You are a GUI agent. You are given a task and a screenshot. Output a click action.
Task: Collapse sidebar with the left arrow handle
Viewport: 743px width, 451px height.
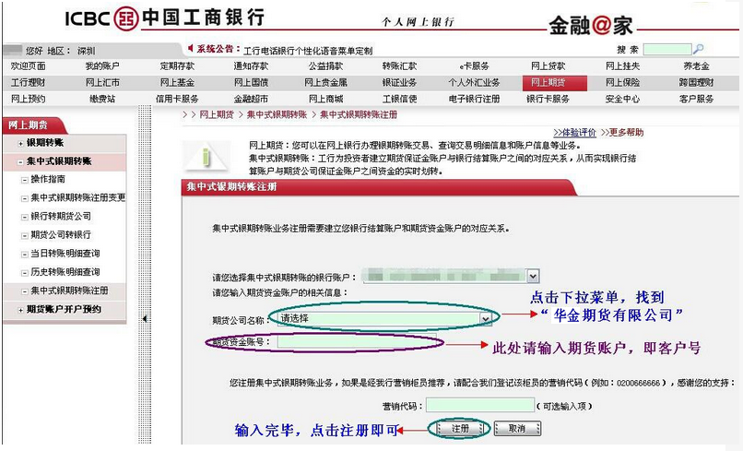[145, 319]
